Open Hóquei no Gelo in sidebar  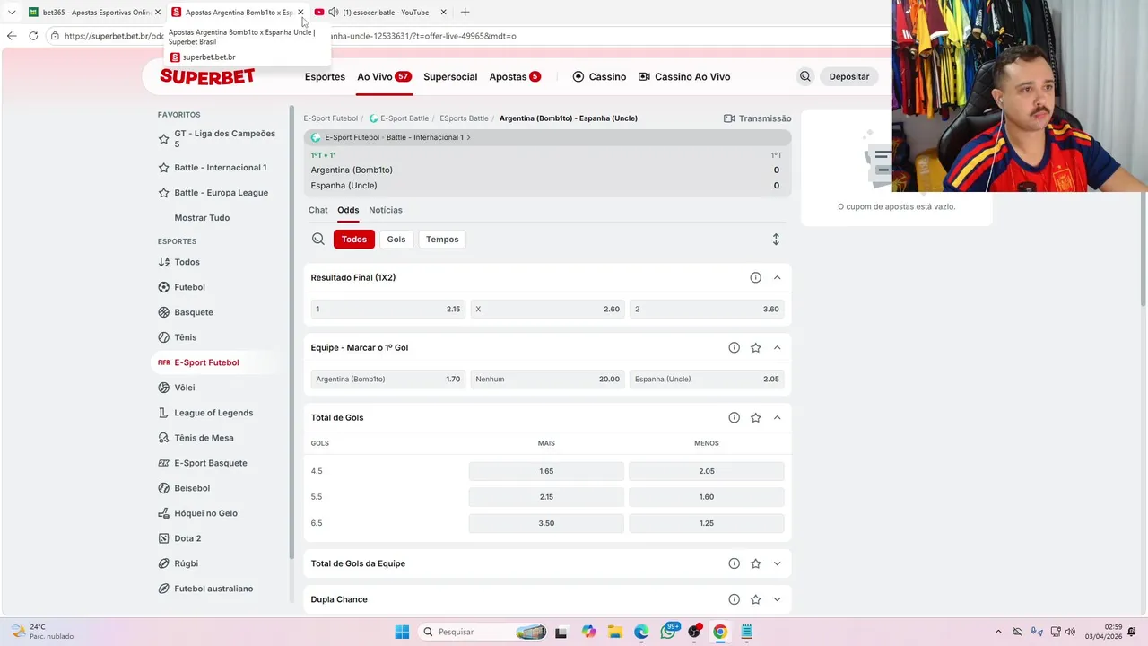click(205, 513)
